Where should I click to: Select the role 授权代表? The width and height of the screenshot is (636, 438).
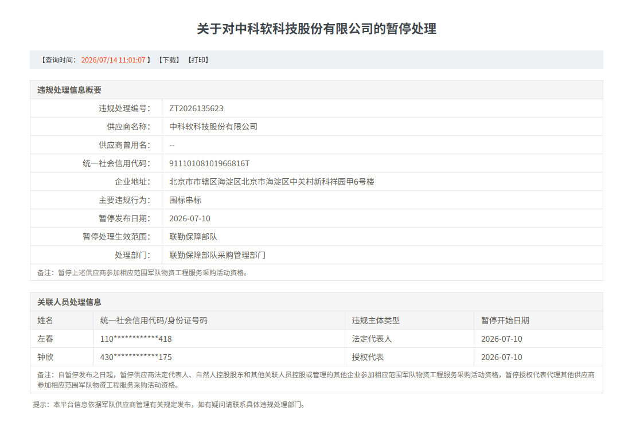tap(368, 357)
